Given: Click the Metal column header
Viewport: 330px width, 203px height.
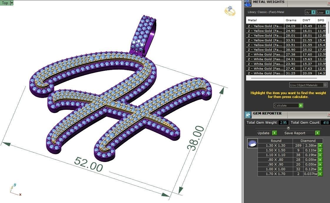Looking at the screenshot, I should pyautogui.click(x=265, y=20).
